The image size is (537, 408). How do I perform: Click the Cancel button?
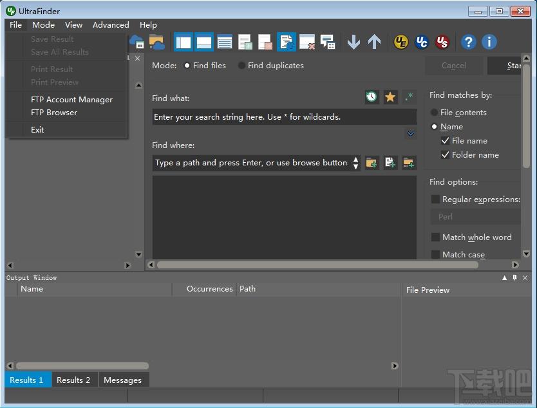(x=454, y=66)
